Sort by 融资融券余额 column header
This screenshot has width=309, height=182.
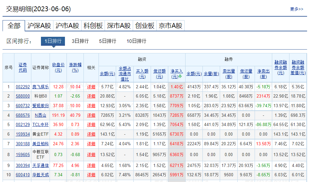pyautogui.click(x=281, y=67)
